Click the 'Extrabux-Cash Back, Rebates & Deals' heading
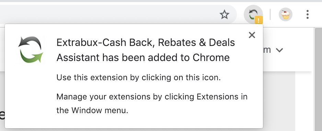The image size is (322, 131). click(x=146, y=43)
